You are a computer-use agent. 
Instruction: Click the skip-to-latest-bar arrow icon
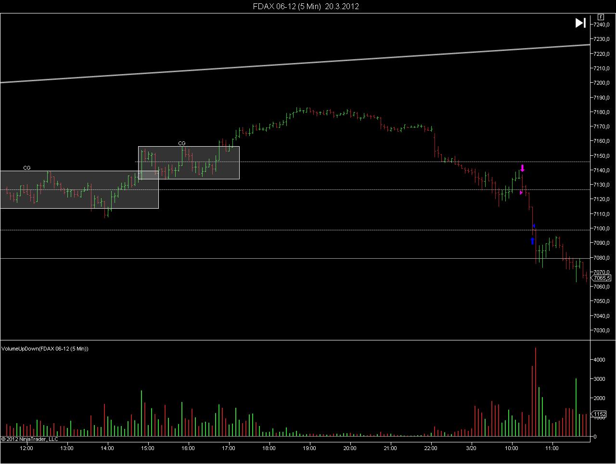click(x=580, y=23)
